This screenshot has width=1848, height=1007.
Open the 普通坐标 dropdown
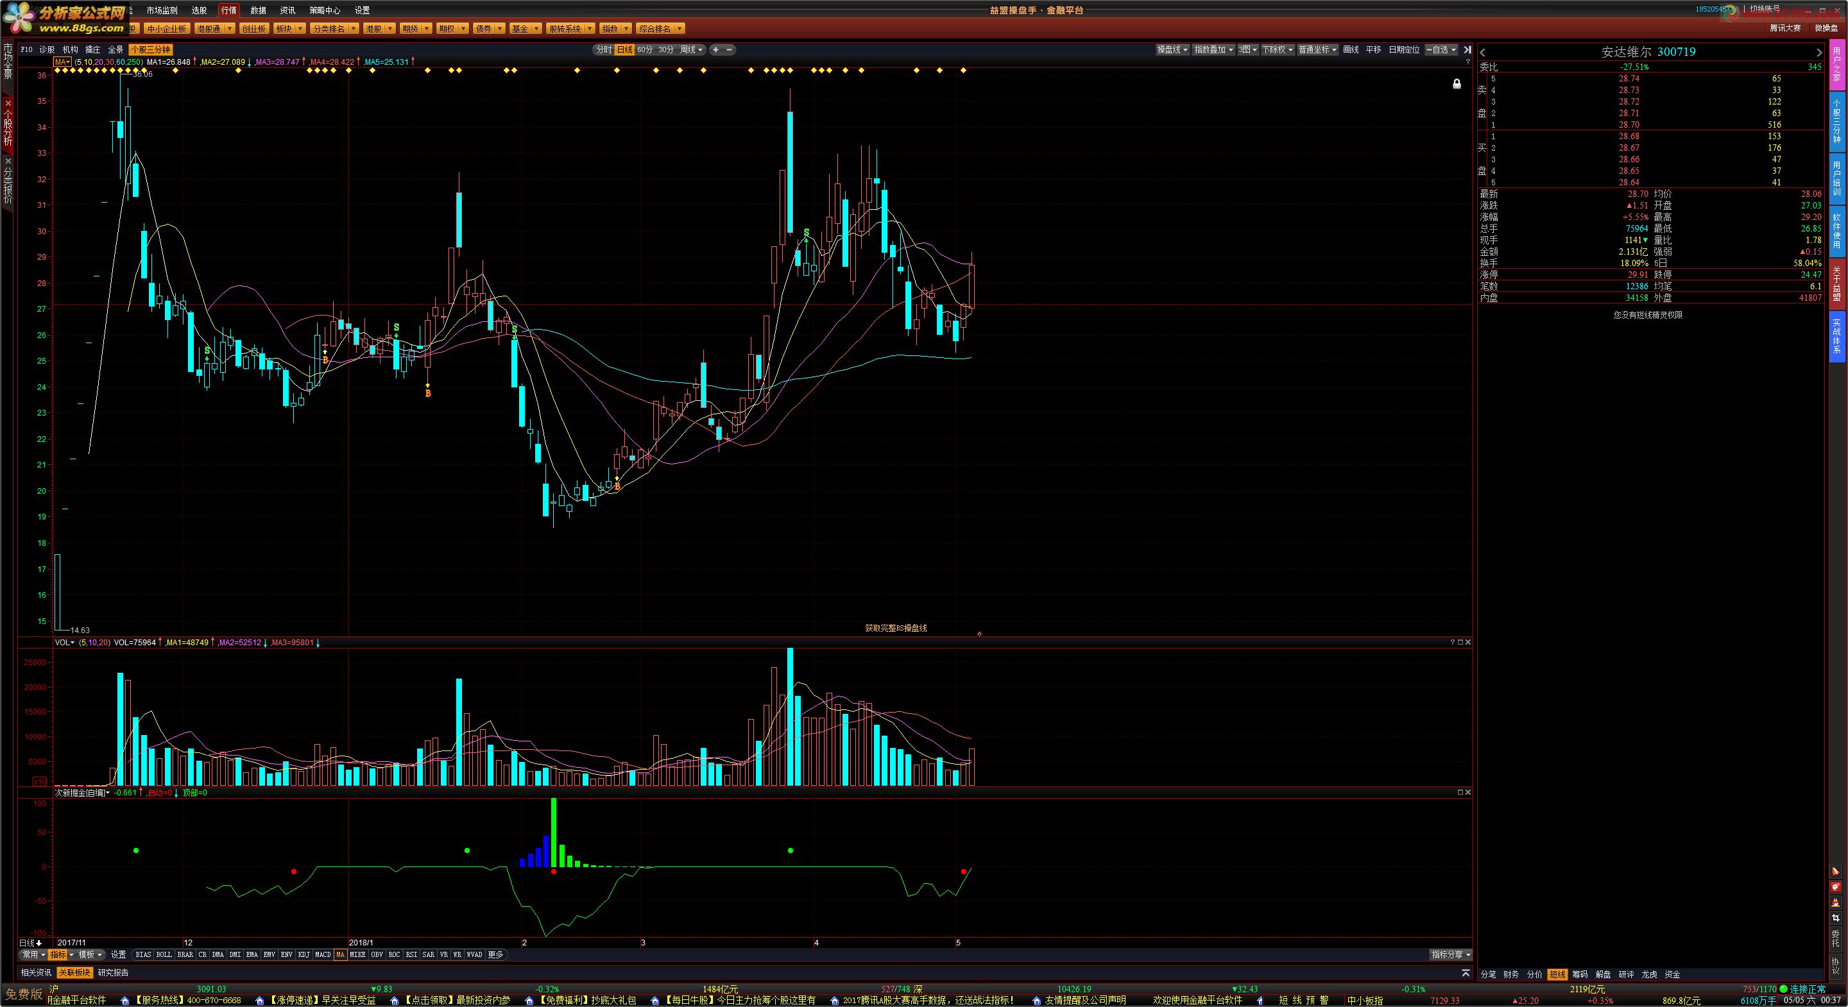tap(1318, 49)
